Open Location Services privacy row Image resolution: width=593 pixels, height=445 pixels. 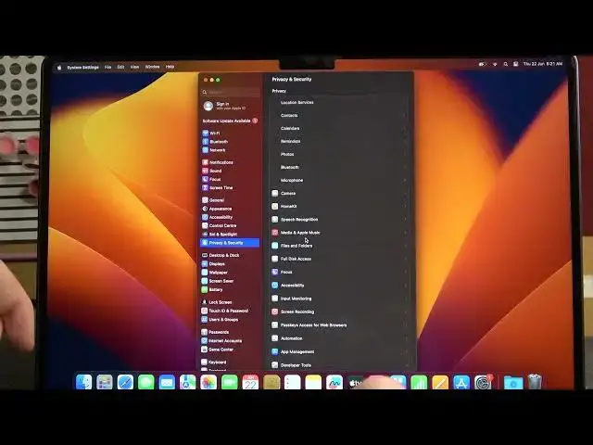tap(339, 103)
